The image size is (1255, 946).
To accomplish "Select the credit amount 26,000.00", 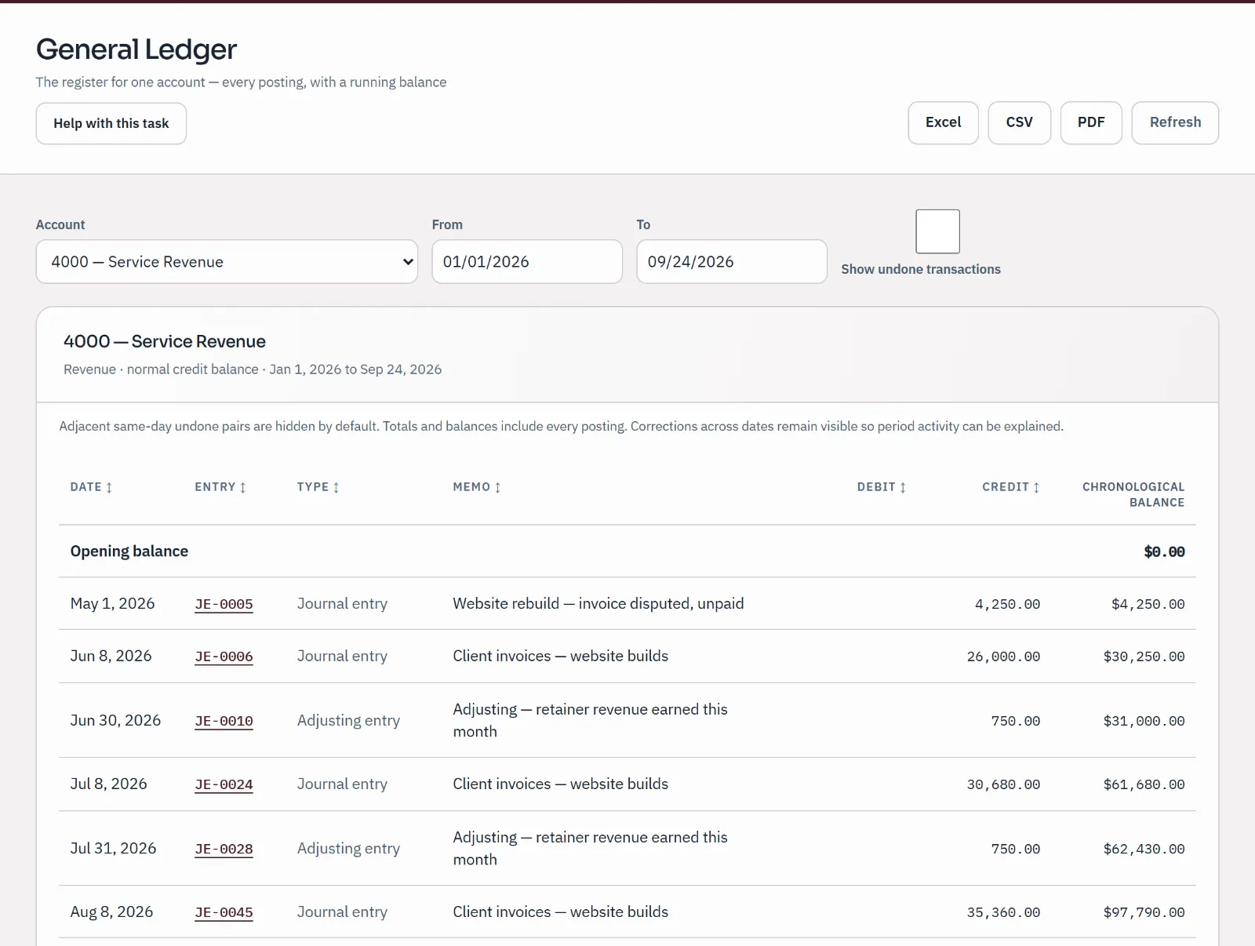I will click(1003, 657).
